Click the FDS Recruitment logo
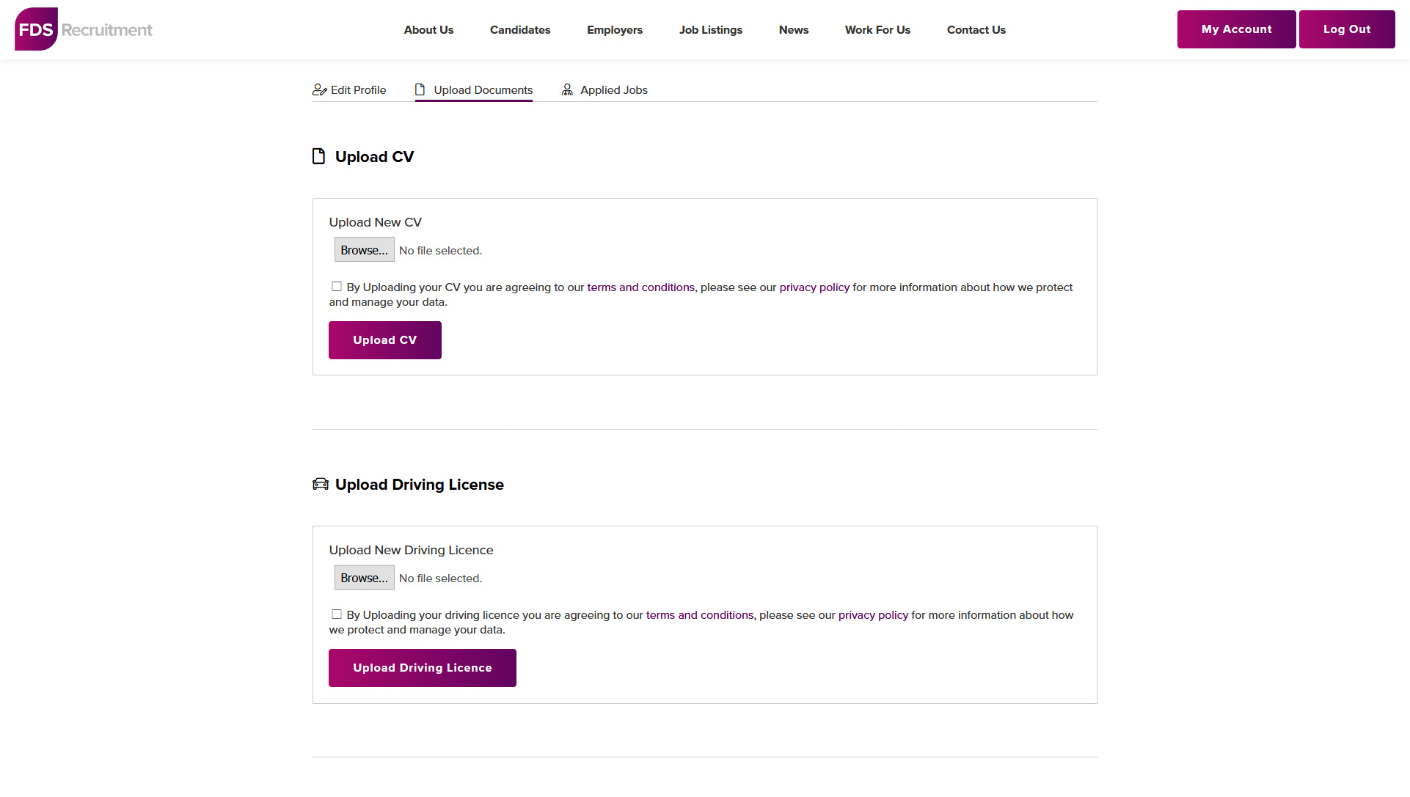This screenshot has width=1410, height=797. coord(84,29)
